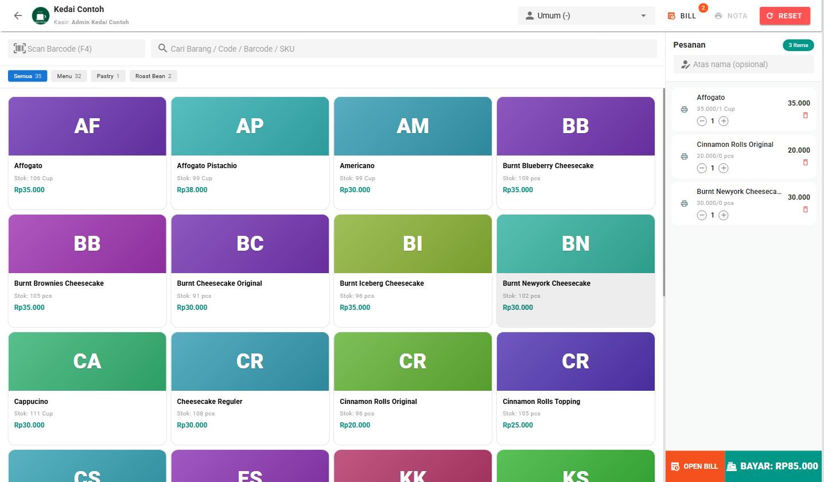The image size is (824, 482).
Task: Select the Affogato product card
Action: pyautogui.click(x=87, y=153)
